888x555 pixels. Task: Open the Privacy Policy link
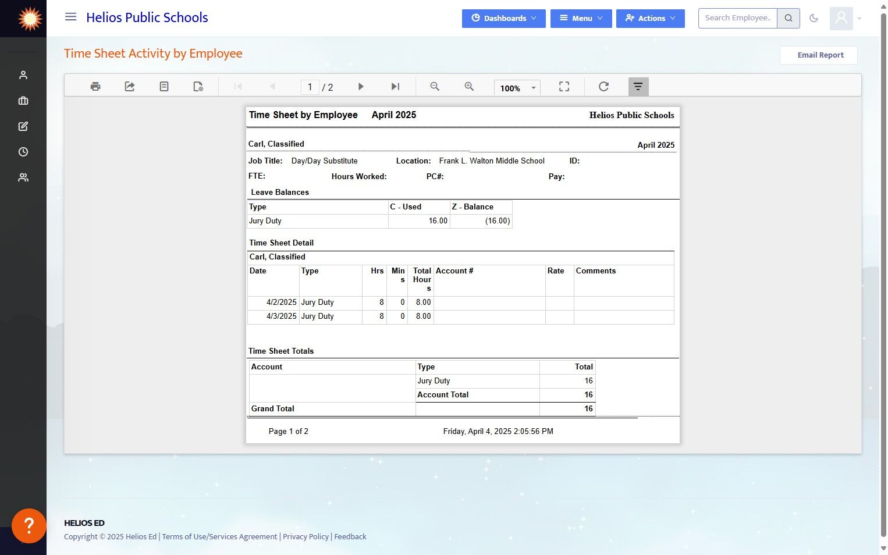coord(306,536)
